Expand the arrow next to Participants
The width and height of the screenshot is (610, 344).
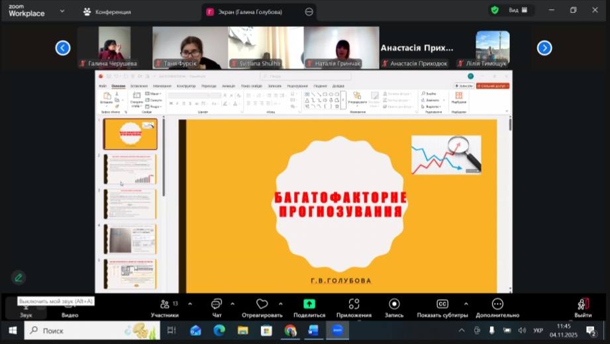[x=190, y=304]
